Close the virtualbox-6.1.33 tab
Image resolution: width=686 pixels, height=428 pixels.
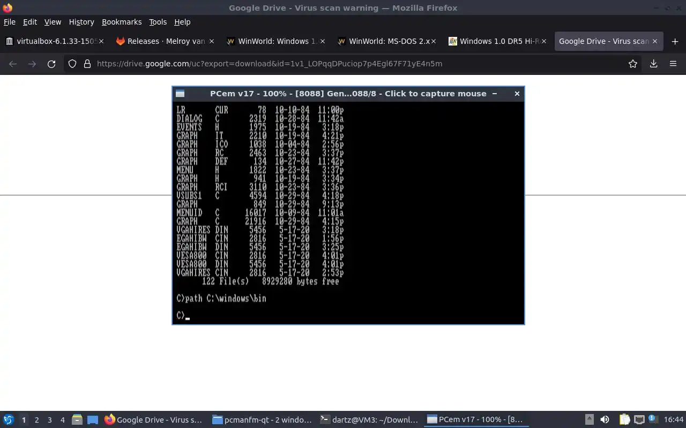(x=101, y=41)
